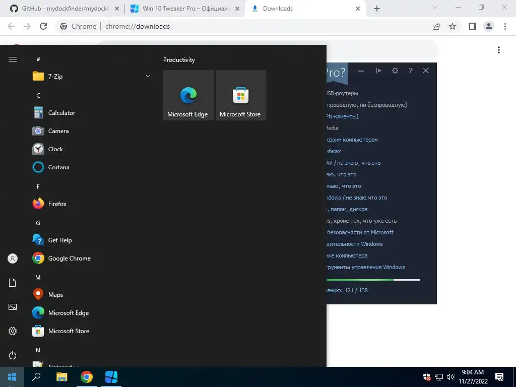
Task: Expand the 7-Zip folder chevron
Action: (148, 77)
